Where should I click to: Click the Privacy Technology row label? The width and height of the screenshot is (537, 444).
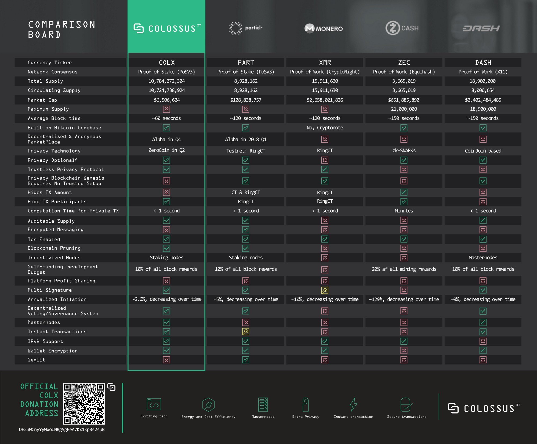54,151
